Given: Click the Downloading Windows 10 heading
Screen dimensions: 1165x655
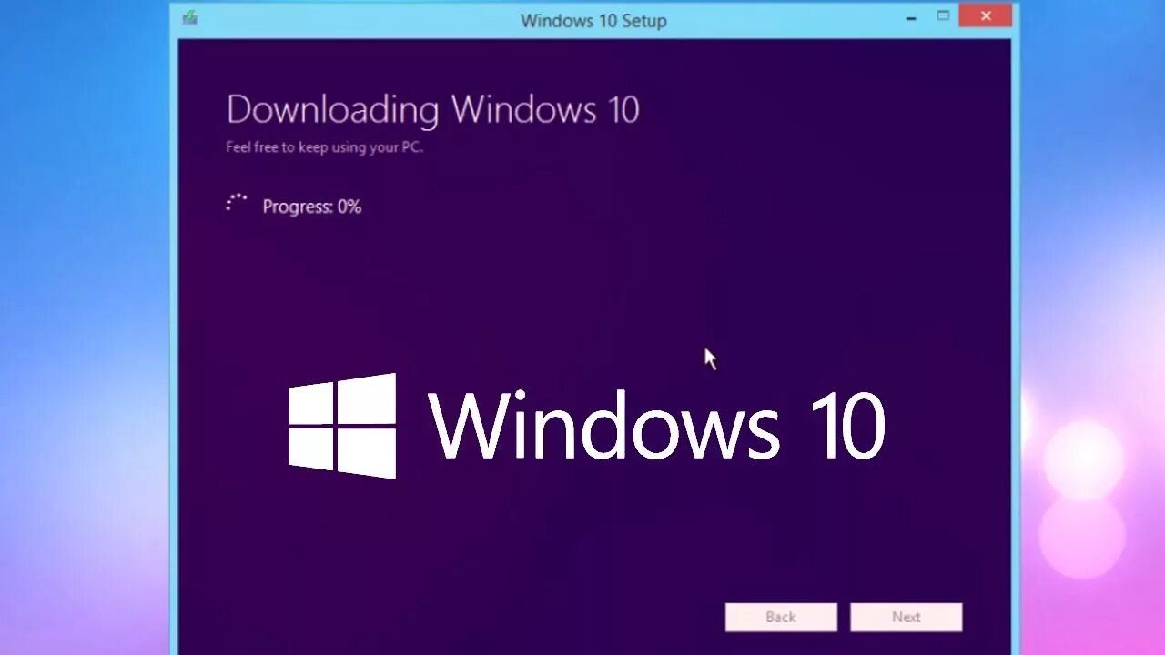Looking at the screenshot, I should pos(432,110).
